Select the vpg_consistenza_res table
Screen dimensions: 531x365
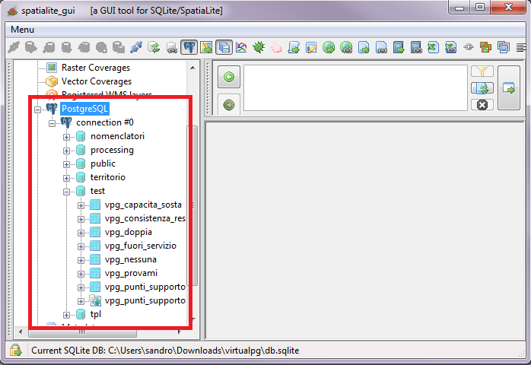(145, 218)
